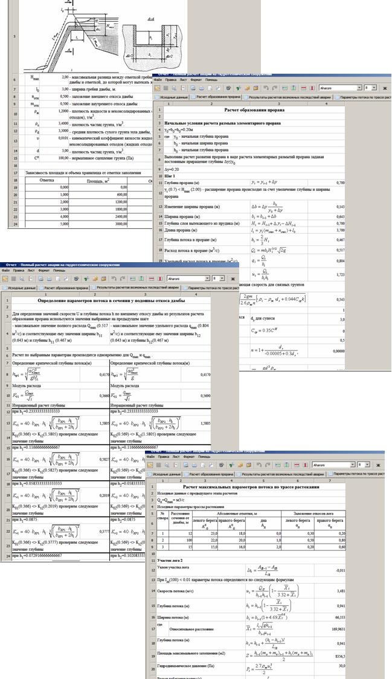392x679 pixels.
Task: Select Результаты расчетов возможных последствий аварии tab in подошвы откоса window
Action: click(x=136, y=288)
